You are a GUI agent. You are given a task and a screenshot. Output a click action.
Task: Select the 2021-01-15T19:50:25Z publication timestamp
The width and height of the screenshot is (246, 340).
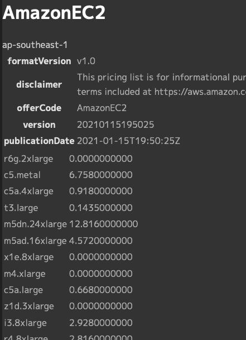coord(128,141)
